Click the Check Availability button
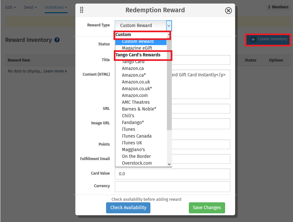The width and height of the screenshot is (293, 222). [x=128, y=208]
